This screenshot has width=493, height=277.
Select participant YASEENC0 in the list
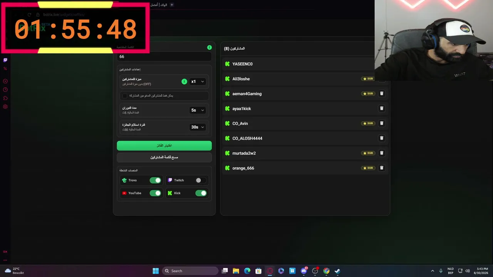click(242, 64)
